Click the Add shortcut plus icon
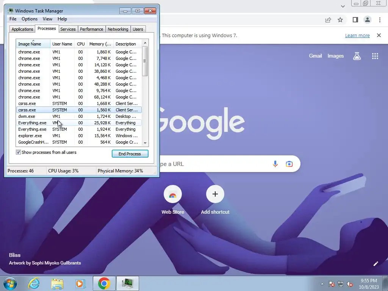The width and height of the screenshot is (388, 291). (215, 194)
